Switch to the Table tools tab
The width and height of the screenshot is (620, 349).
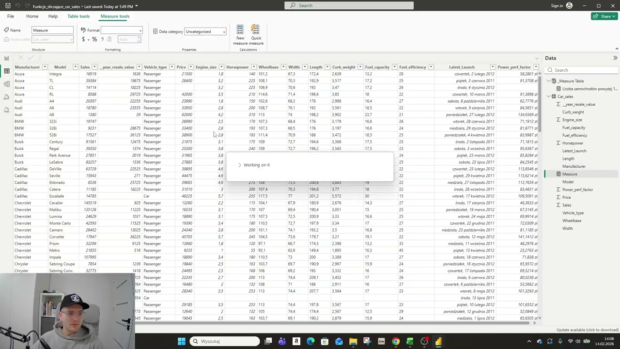tap(78, 16)
